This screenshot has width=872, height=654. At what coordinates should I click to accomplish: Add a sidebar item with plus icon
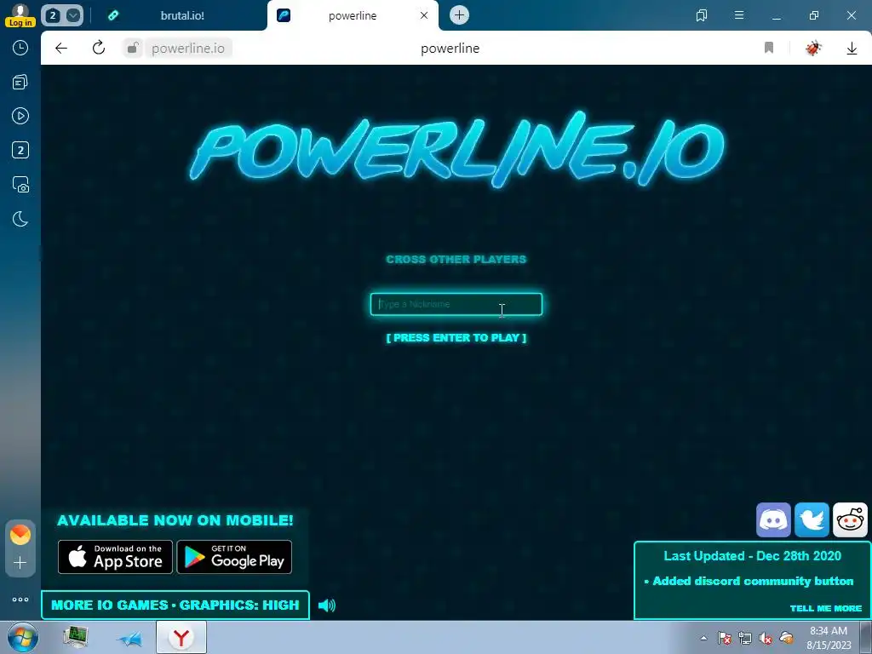click(x=20, y=562)
